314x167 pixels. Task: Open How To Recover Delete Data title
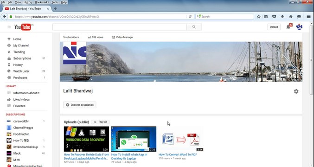(87, 156)
